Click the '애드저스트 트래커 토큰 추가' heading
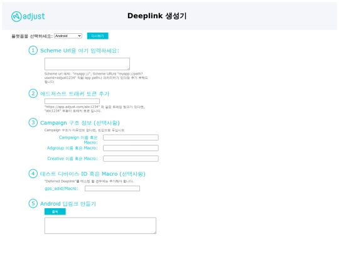Screen dimensions: 339x254 point(75,93)
